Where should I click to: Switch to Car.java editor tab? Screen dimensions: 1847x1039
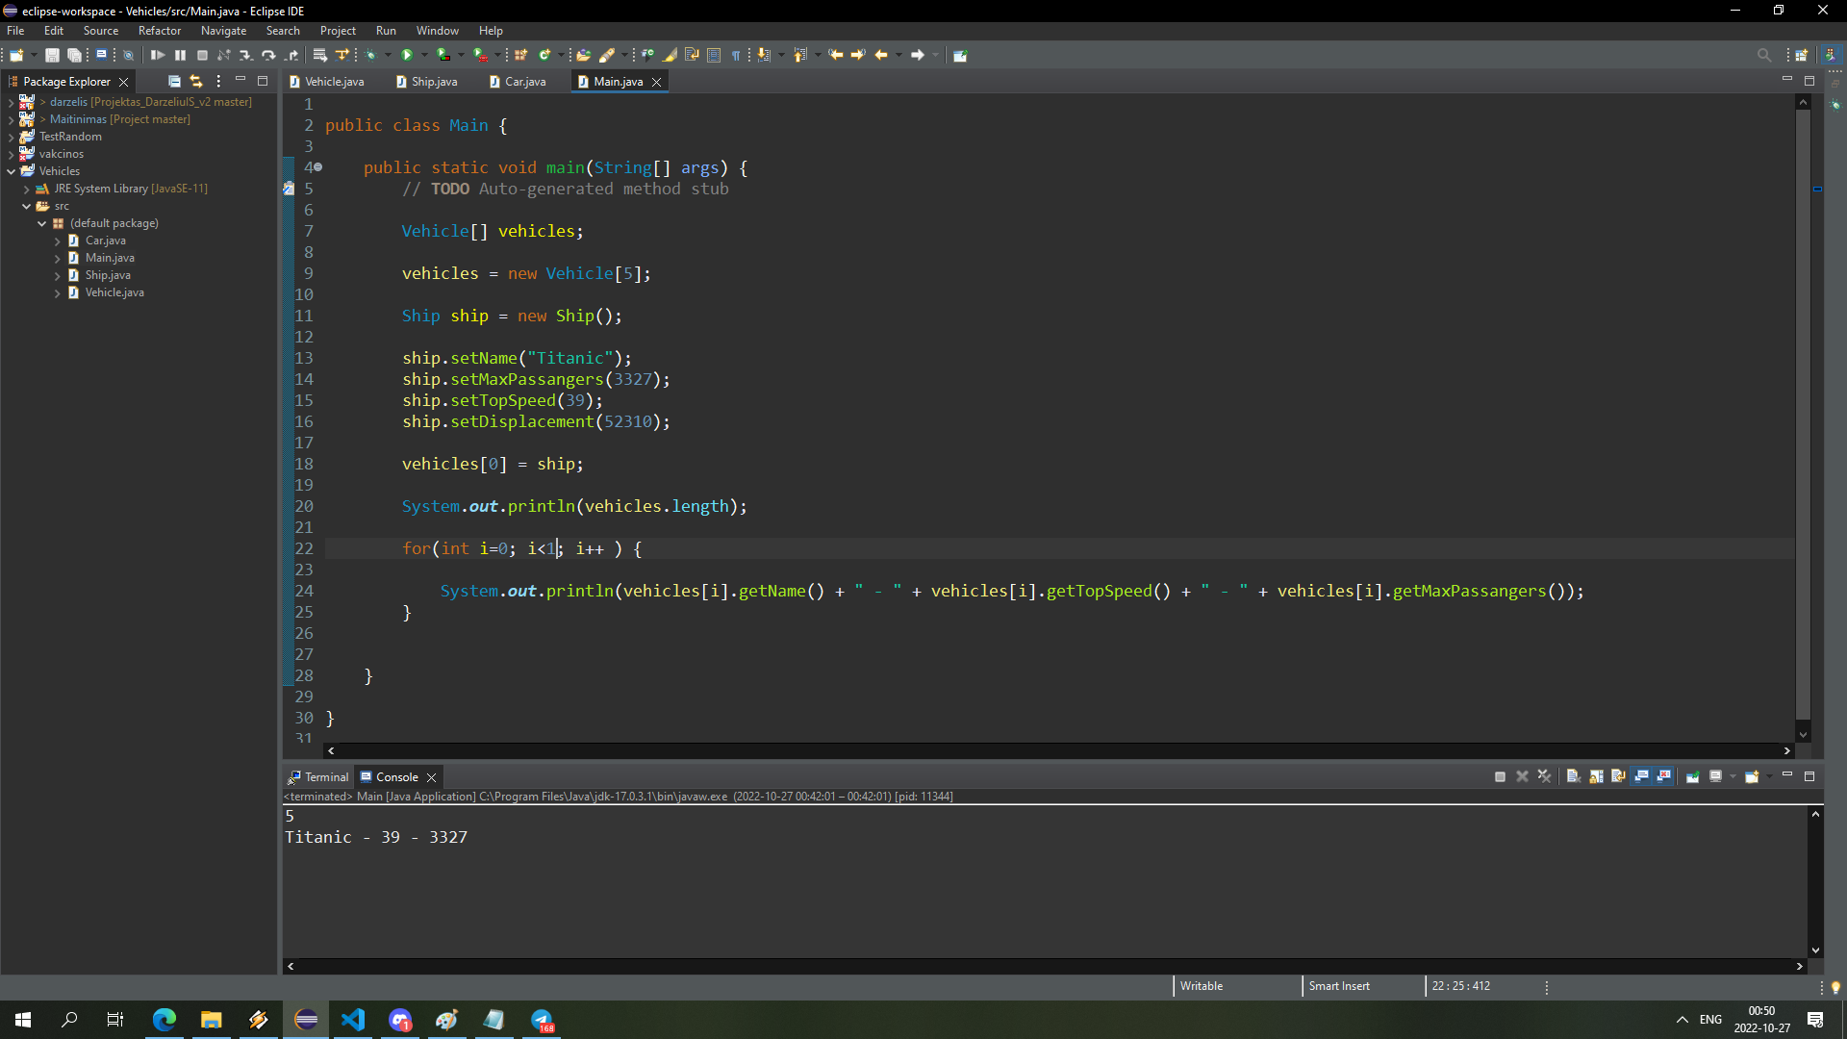tap(518, 82)
